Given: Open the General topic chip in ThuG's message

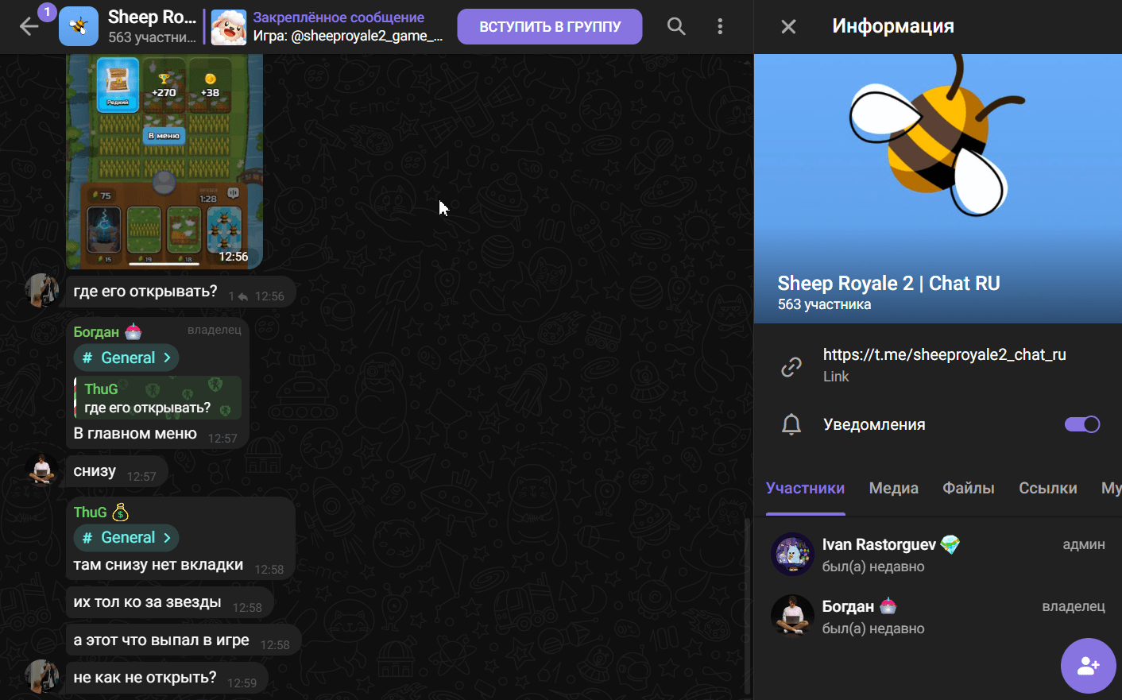Looking at the screenshot, I should point(126,537).
